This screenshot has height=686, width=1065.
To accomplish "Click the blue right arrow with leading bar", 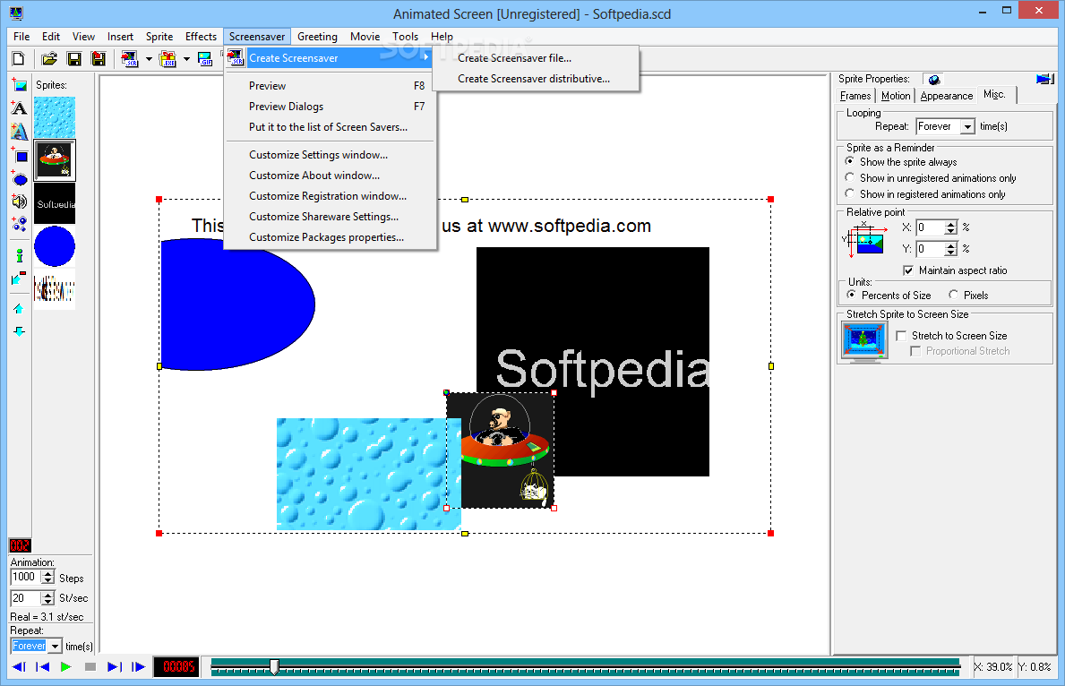I will point(138,667).
